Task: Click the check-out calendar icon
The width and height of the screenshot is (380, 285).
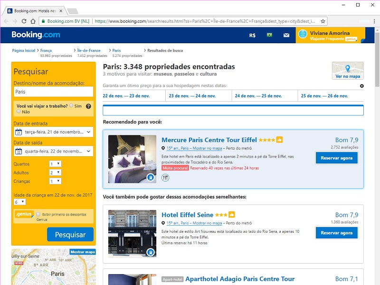Action: [x=19, y=151]
